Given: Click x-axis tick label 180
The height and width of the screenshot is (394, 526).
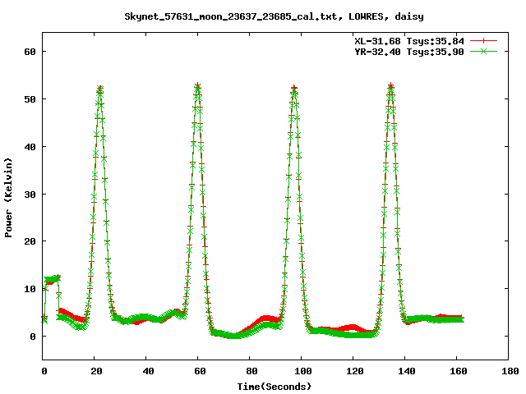Looking at the screenshot, I should [510, 371].
